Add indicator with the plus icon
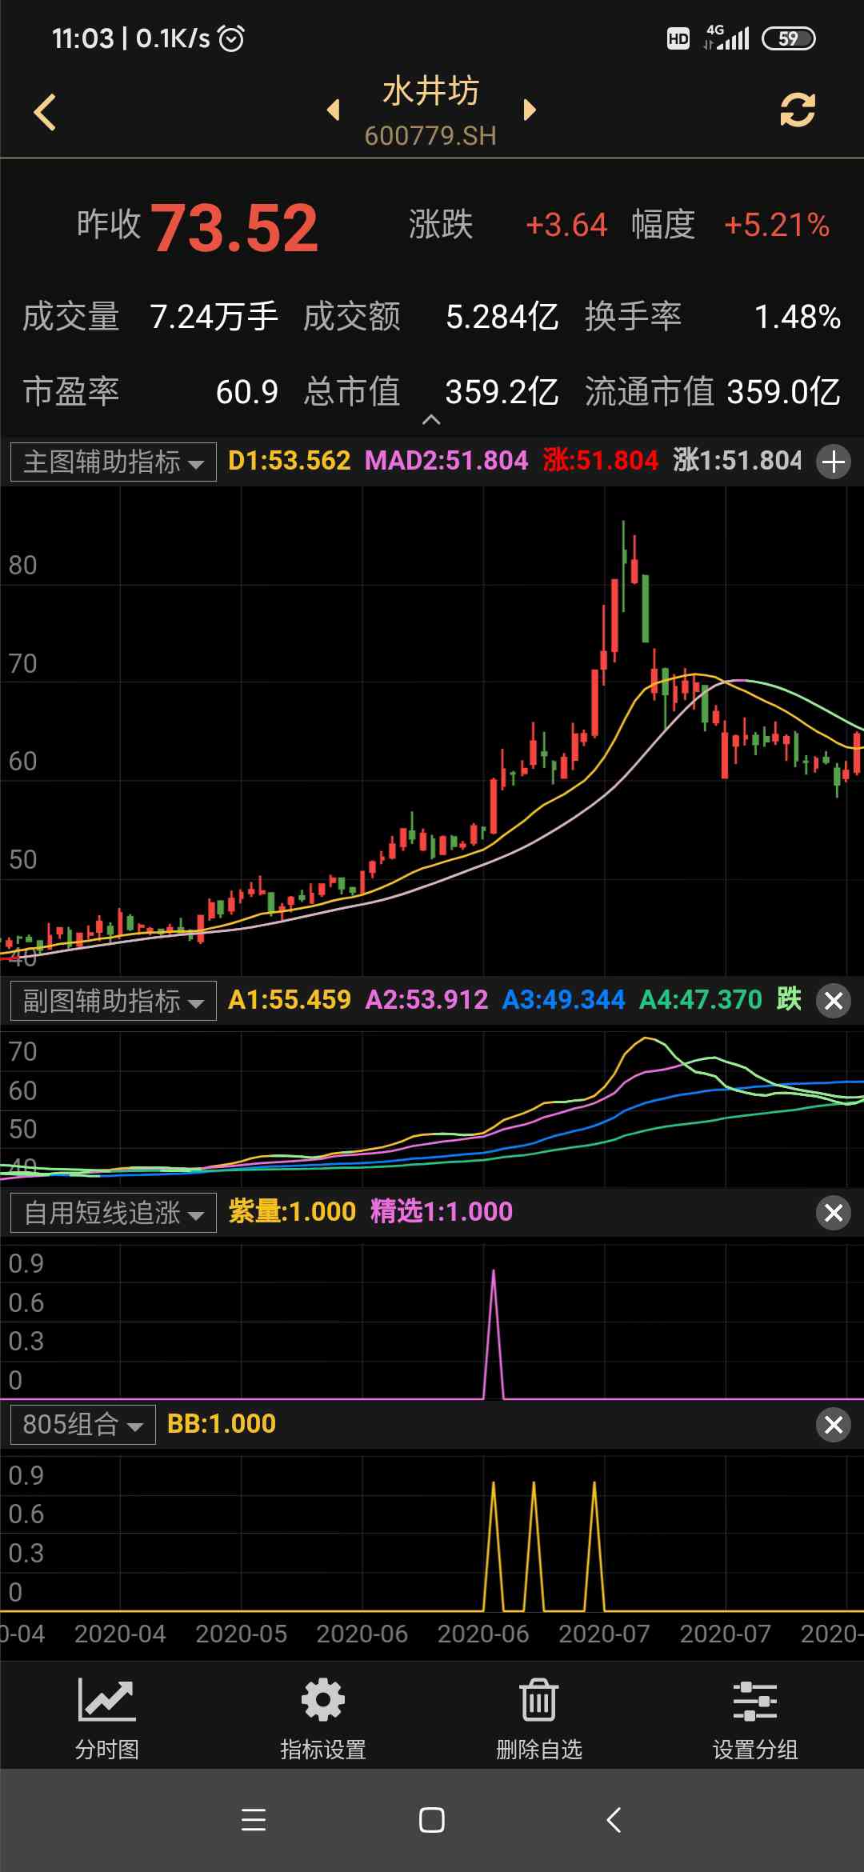This screenshot has width=864, height=1872. (834, 462)
